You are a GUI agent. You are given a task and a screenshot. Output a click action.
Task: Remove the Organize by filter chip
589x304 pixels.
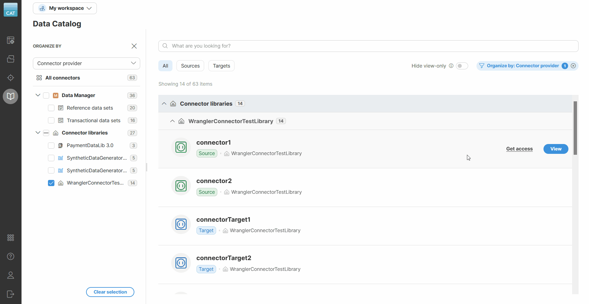point(573,66)
